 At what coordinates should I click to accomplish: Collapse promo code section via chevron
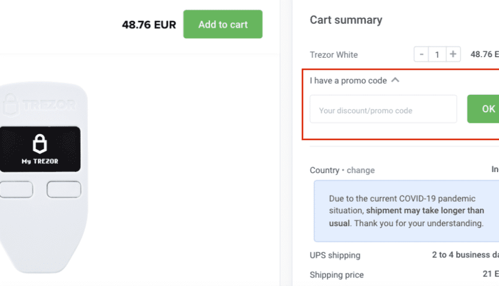click(x=395, y=80)
